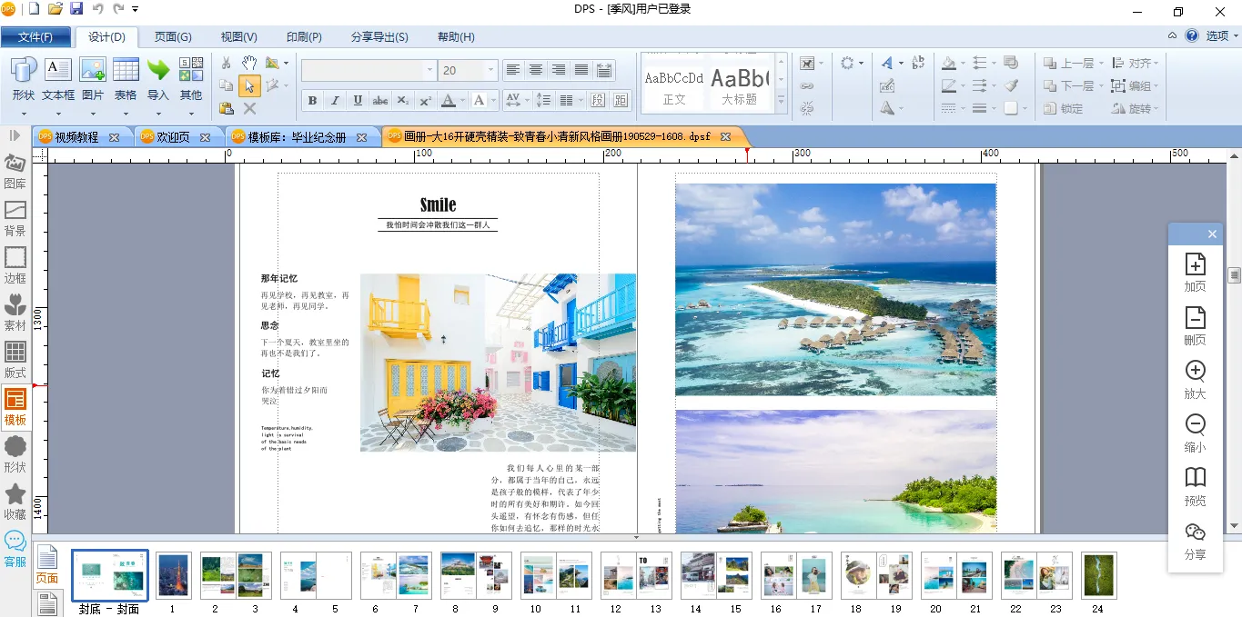Open the 页面(G) ribbon tab
Image resolution: width=1242 pixels, height=617 pixels.
click(x=173, y=37)
